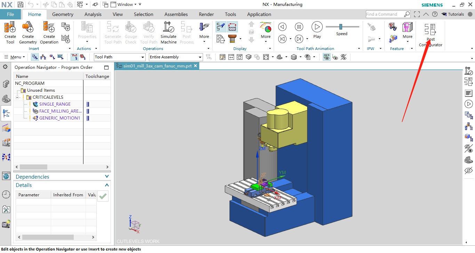The width and height of the screenshot is (475, 253).
Task: Save the file with the floppy disk icon
Action: click(x=20, y=5)
